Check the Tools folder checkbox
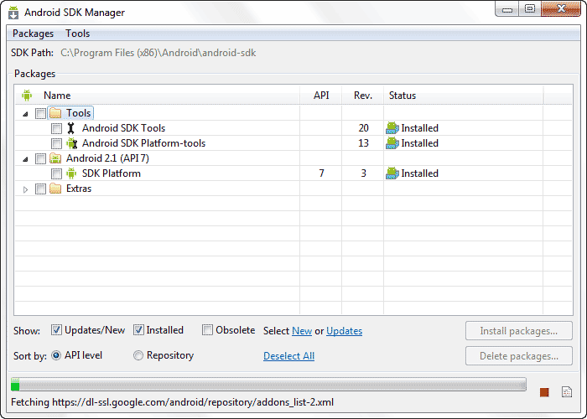 point(40,113)
